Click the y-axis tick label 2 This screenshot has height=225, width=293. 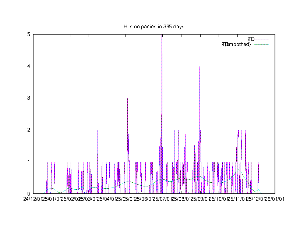click(x=29, y=130)
